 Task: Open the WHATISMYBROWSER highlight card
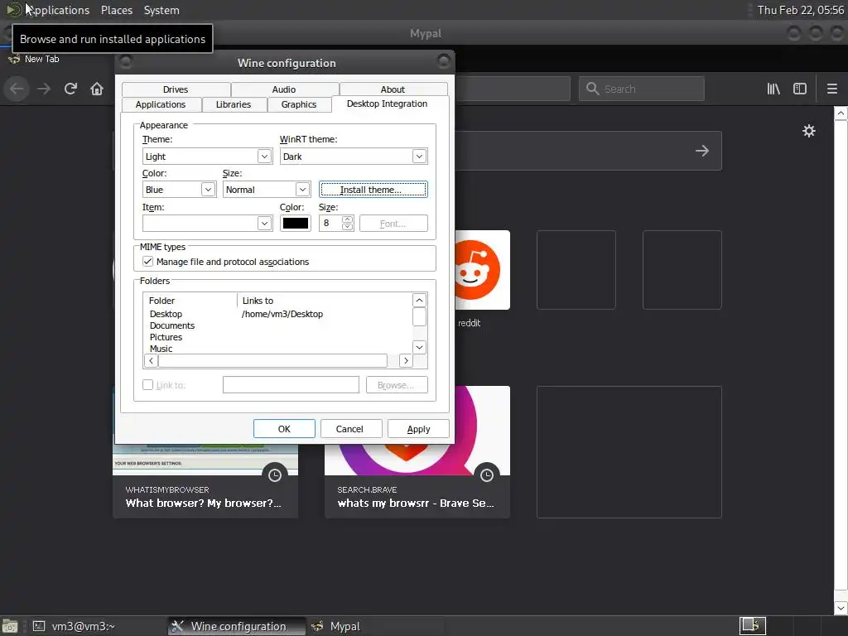point(205,451)
